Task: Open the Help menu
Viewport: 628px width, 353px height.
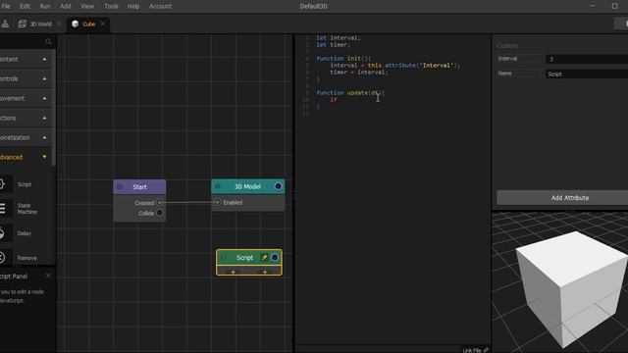Action: pyautogui.click(x=133, y=6)
